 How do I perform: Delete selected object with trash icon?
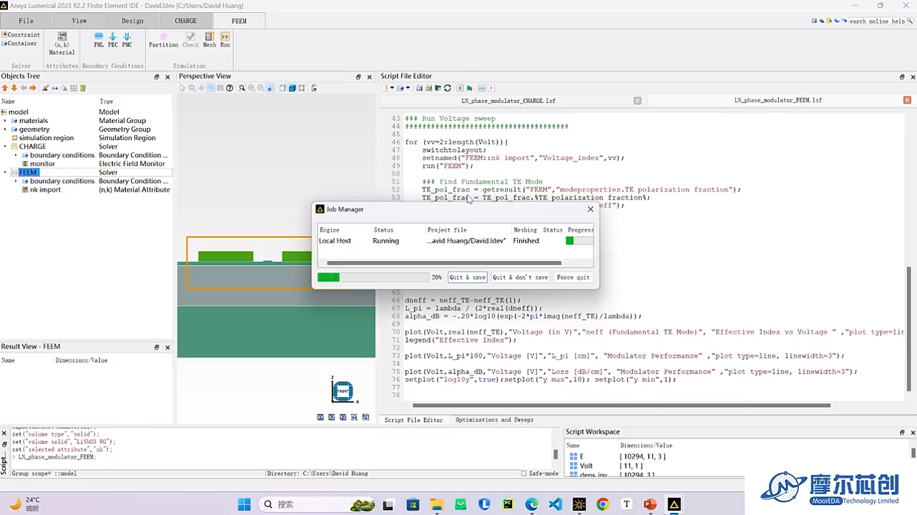83,88
